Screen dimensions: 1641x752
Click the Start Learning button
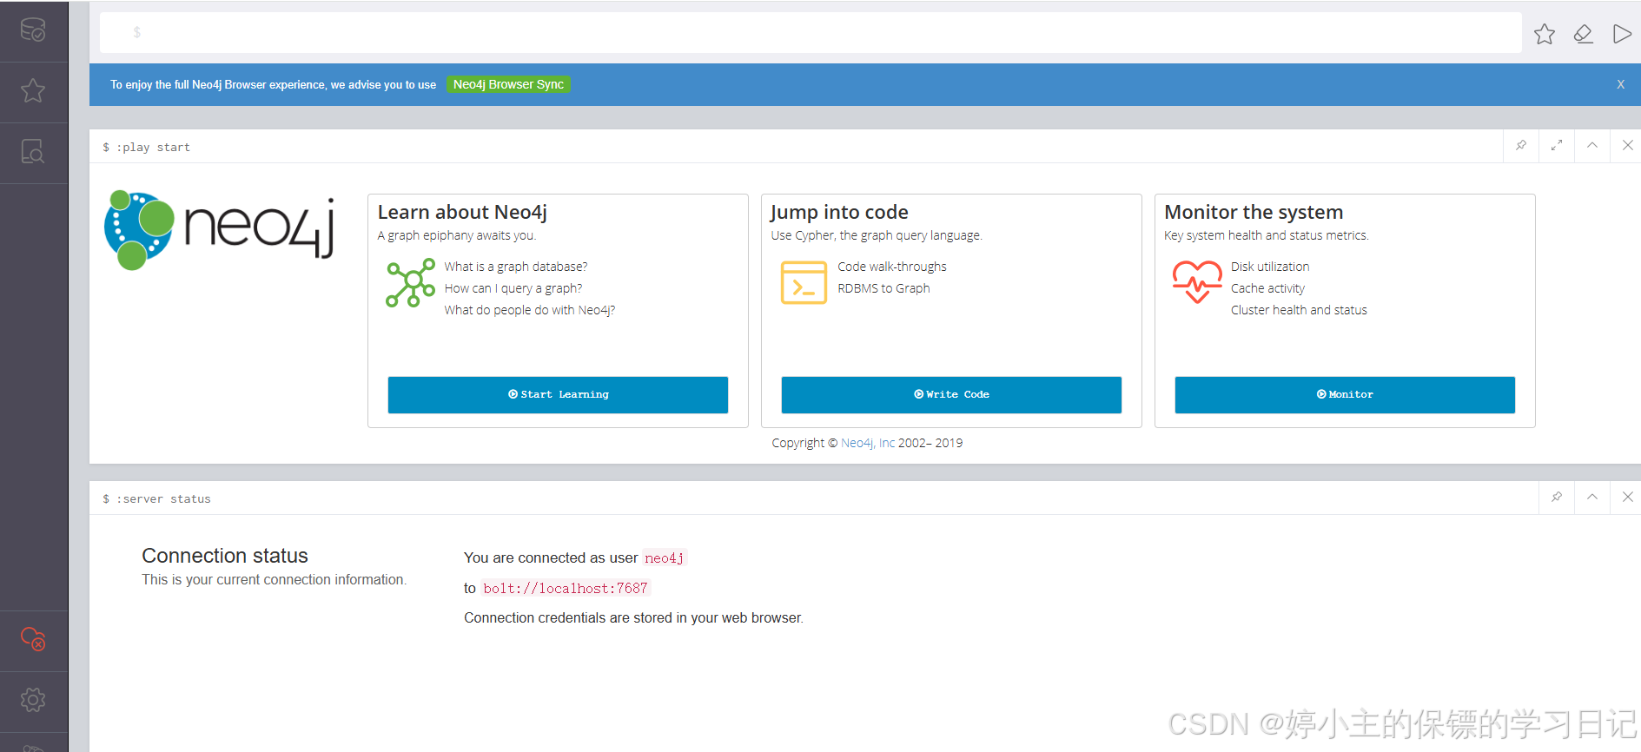[558, 394]
